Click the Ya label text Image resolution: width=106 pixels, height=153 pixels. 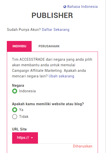21,110
